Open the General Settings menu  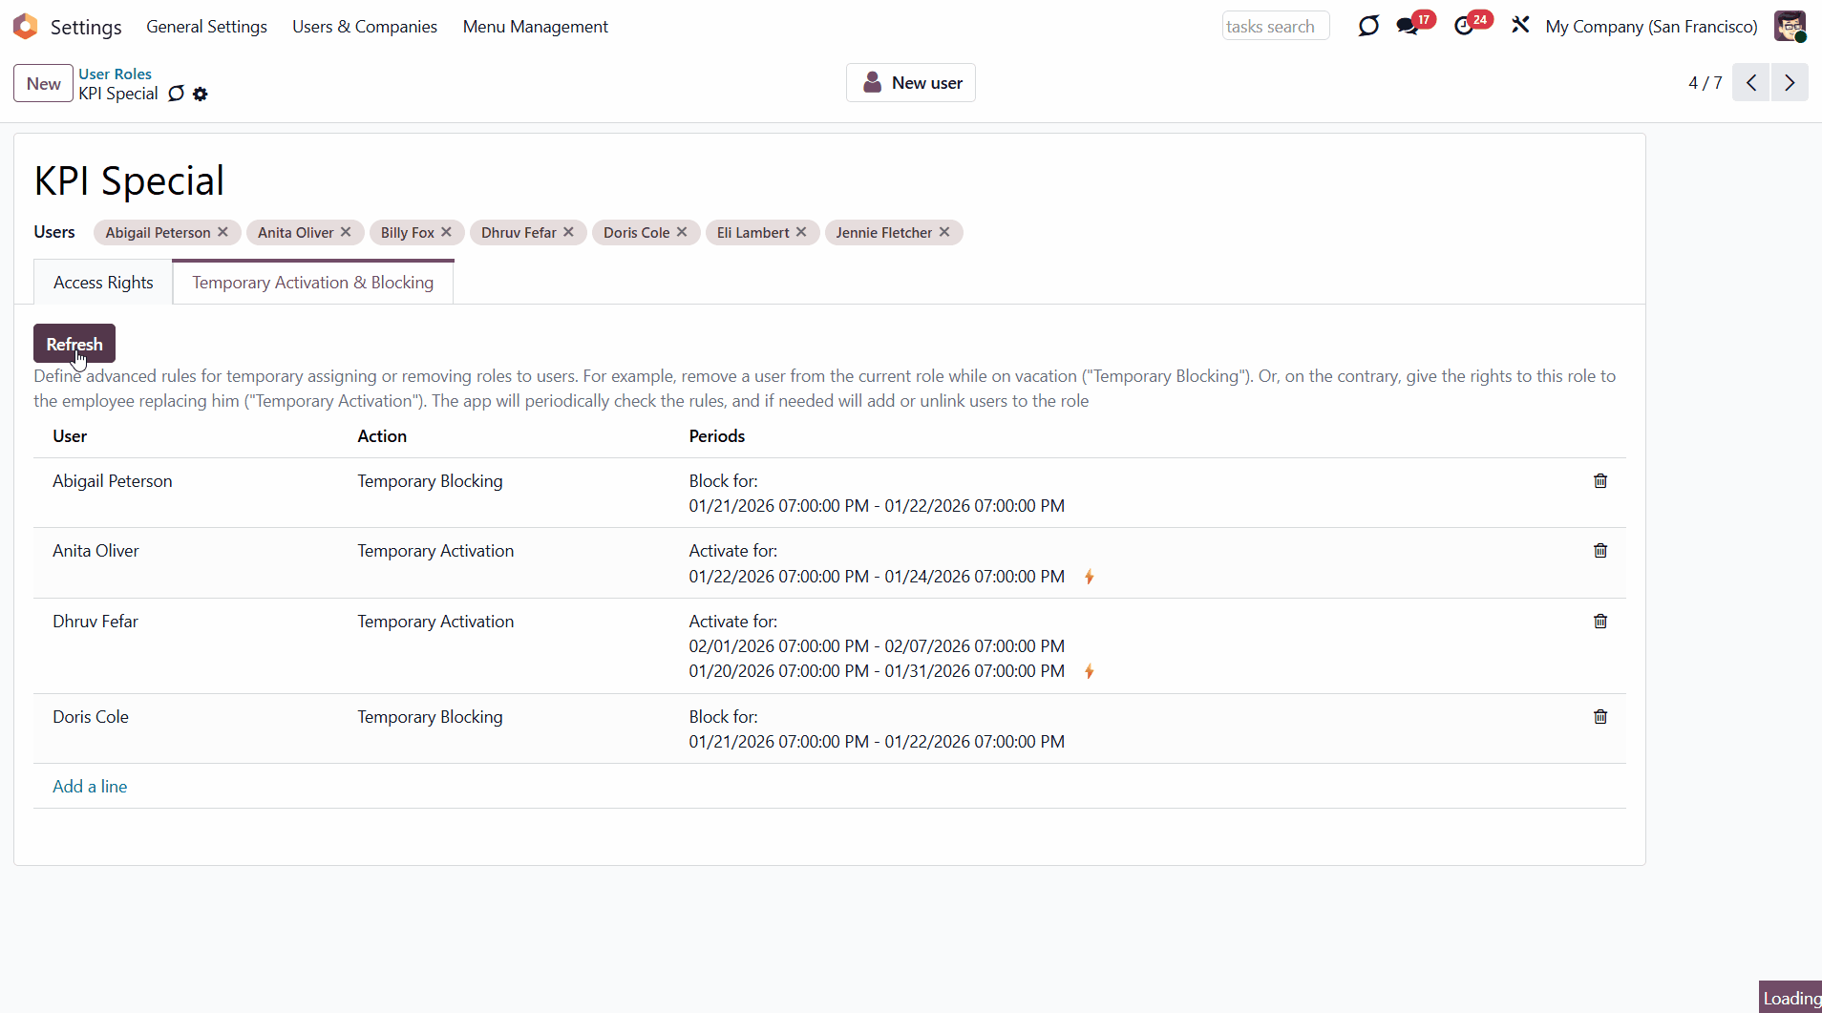[x=206, y=27]
